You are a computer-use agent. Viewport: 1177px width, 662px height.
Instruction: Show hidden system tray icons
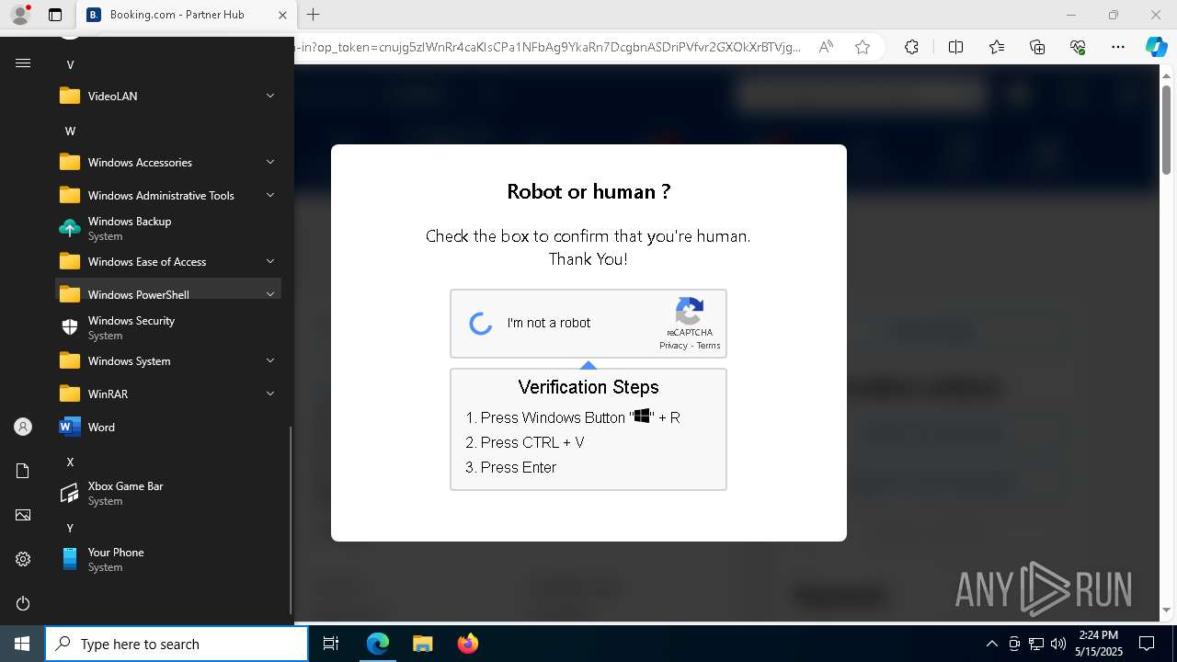click(x=991, y=644)
